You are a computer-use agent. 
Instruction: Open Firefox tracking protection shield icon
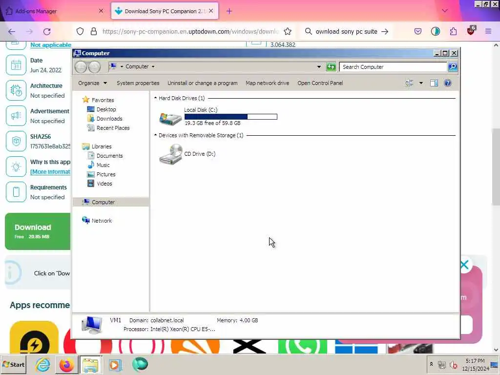80,31
